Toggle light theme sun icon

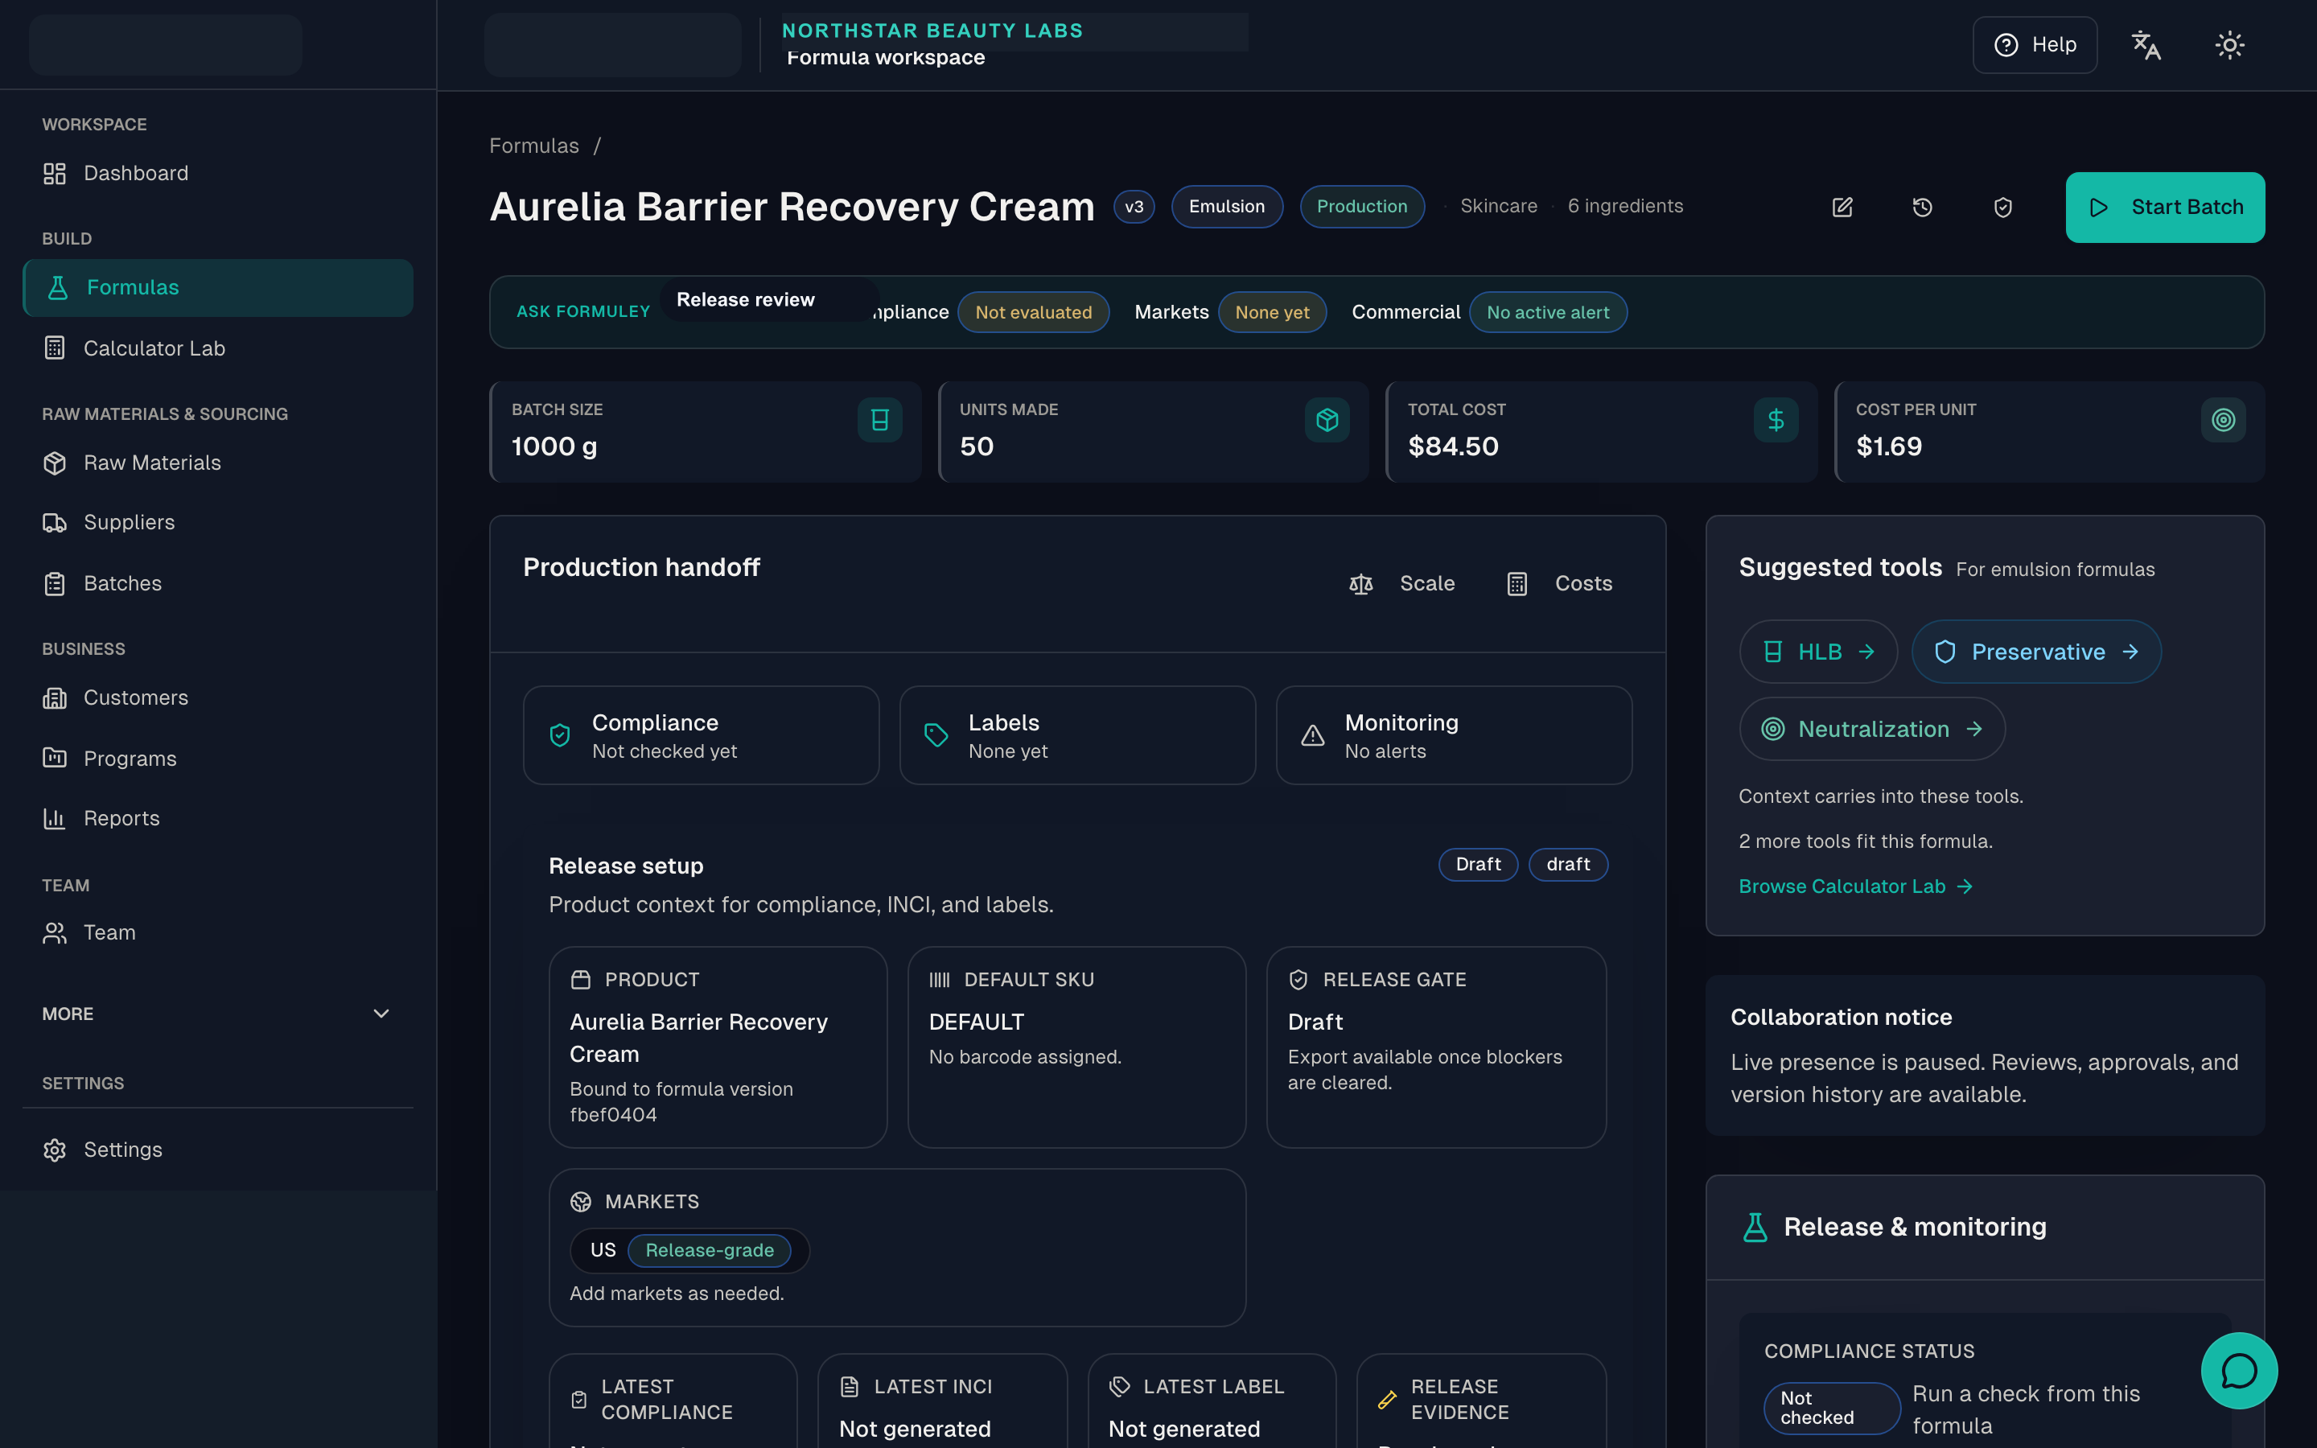(x=2229, y=45)
